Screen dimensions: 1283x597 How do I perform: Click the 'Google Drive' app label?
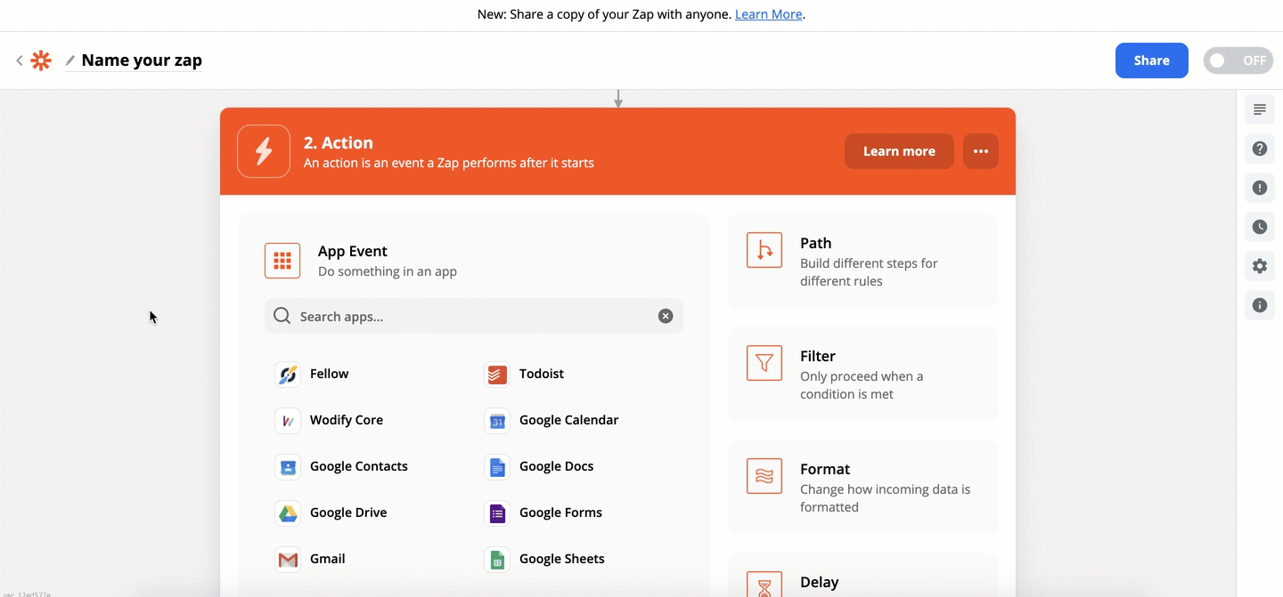click(348, 512)
